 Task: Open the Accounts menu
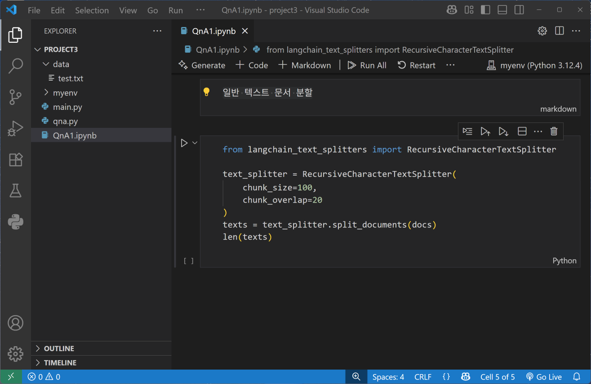[x=15, y=323]
